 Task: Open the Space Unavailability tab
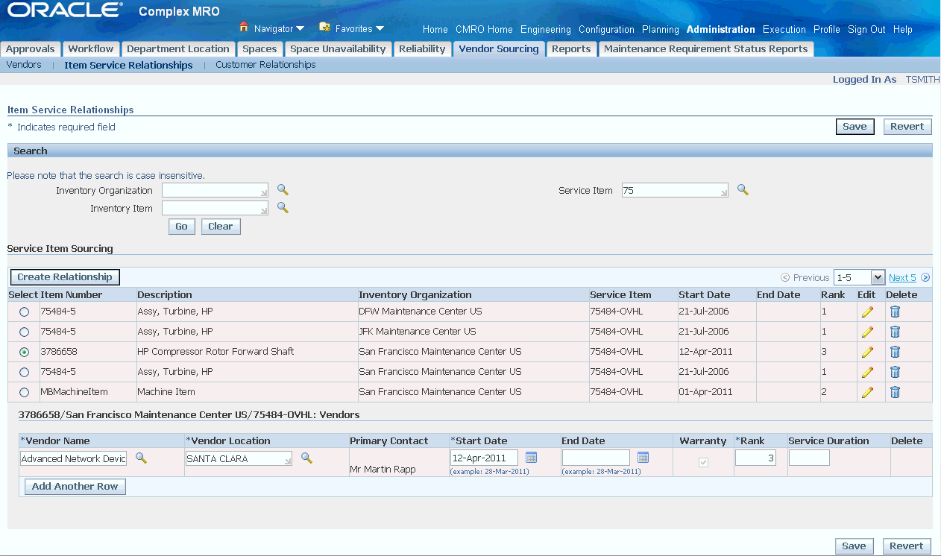[x=338, y=49]
